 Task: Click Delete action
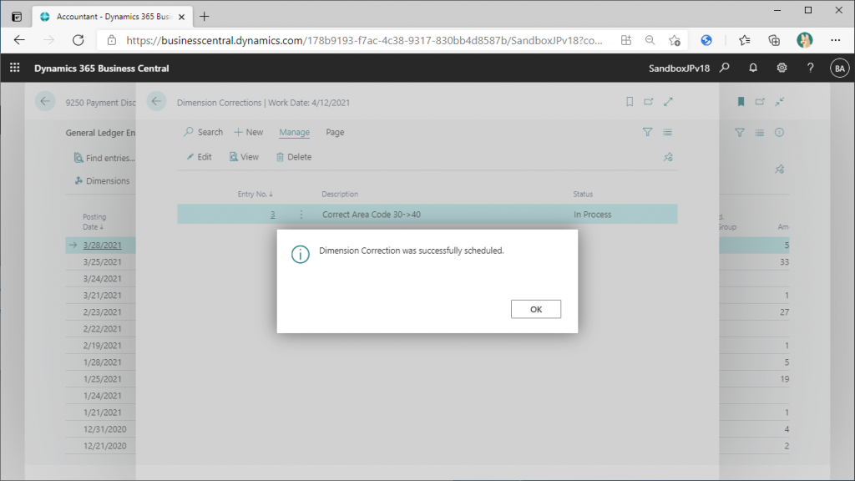(294, 156)
